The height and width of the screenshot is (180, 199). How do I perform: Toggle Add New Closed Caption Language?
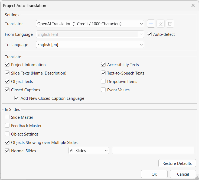click(17, 98)
